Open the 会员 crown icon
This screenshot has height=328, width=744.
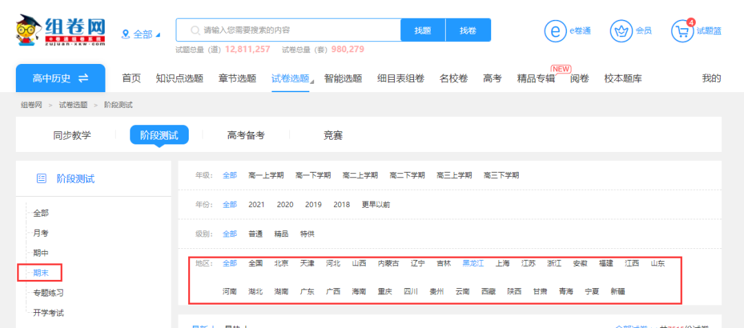pyautogui.click(x=621, y=31)
